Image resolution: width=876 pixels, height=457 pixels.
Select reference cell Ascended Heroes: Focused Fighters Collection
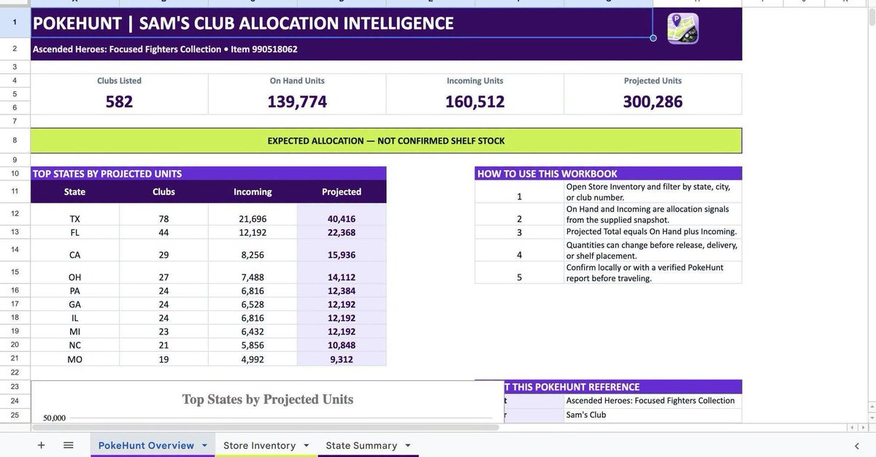click(x=653, y=401)
